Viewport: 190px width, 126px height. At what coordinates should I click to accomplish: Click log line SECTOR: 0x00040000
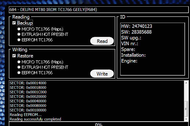28,101
